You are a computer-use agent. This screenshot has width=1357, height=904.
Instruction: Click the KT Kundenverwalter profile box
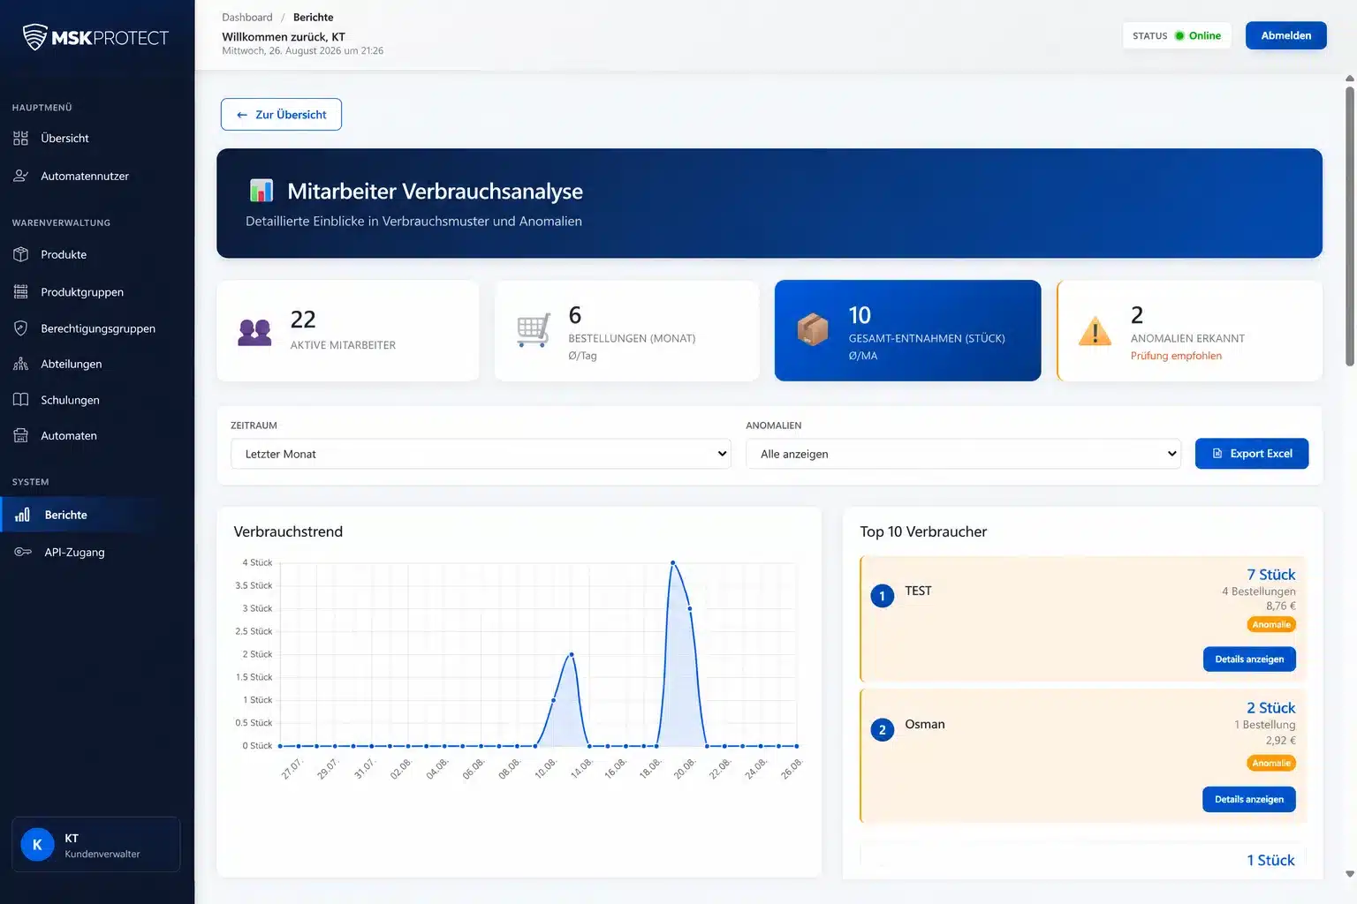96,845
